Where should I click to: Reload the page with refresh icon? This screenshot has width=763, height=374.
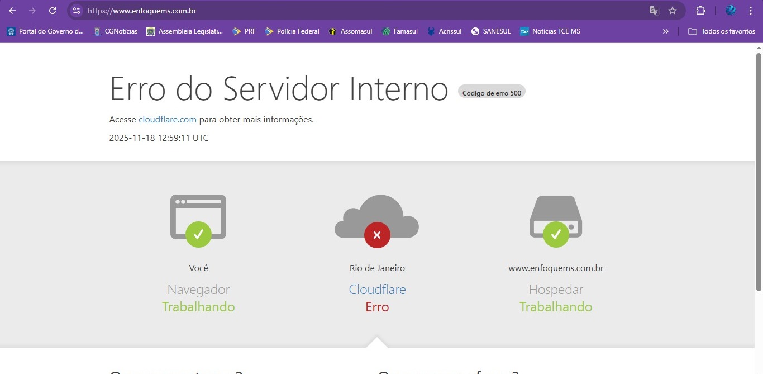click(53, 11)
